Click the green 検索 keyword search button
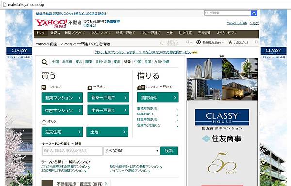The height and width of the screenshot is (186, 291). (x=169, y=151)
